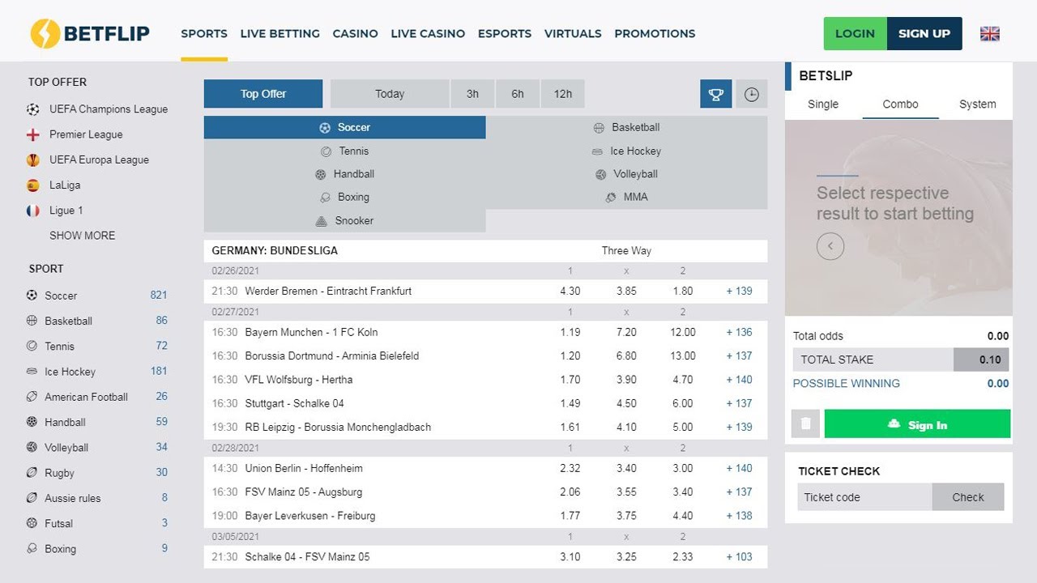The image size is (1037, 583).
Task: Filter events by Today
Action: click(x=390, y=94)
